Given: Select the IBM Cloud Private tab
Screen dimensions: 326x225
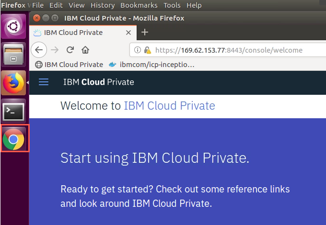Looking at the screenshot, I should (83, 33).
